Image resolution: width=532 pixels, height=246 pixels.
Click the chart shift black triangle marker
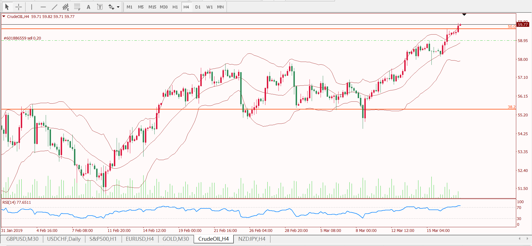point(464,14)
